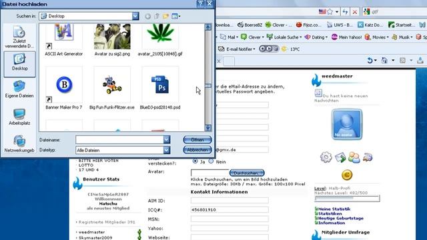Select Desktop in the places sidebar
This screenshot has width=427, height=240.
[19, 64]
